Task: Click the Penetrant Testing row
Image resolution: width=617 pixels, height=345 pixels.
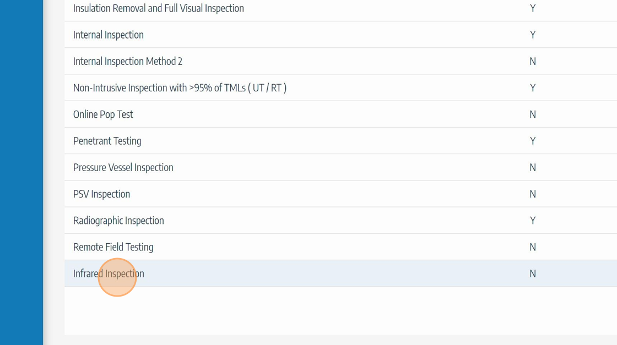Action: click(x=107, y=141)
